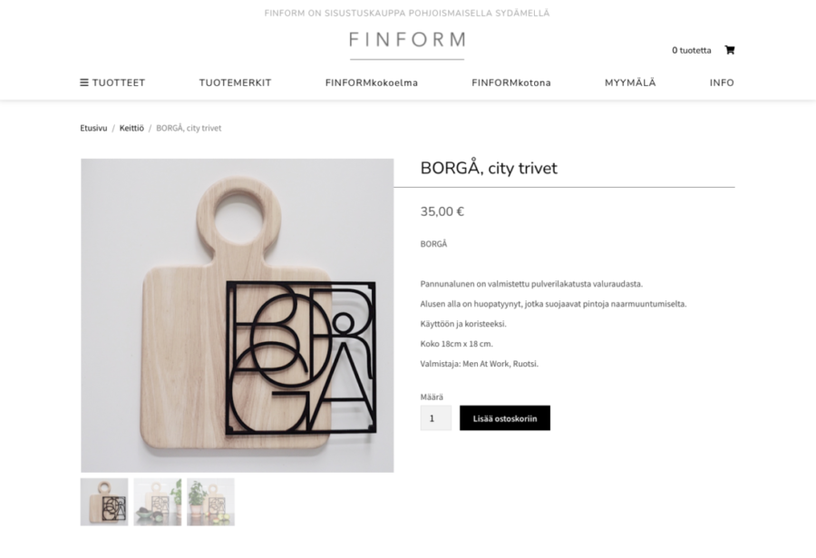The width and height of the screenshot is (816, 558).
Task: Add product with Lisää ostoskoriin
Action: tap(505, 418)
